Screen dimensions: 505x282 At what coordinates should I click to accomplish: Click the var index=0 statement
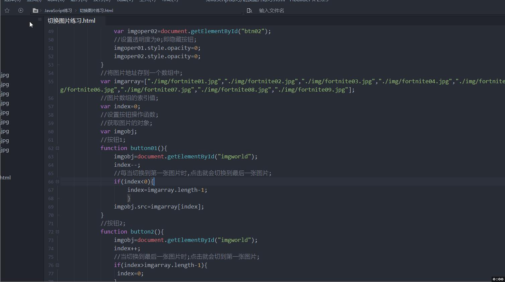(x=120, y=106)
